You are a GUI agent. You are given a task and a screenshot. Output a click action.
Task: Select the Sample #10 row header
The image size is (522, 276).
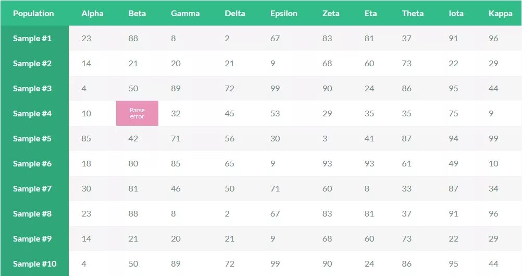pos(34,264)
